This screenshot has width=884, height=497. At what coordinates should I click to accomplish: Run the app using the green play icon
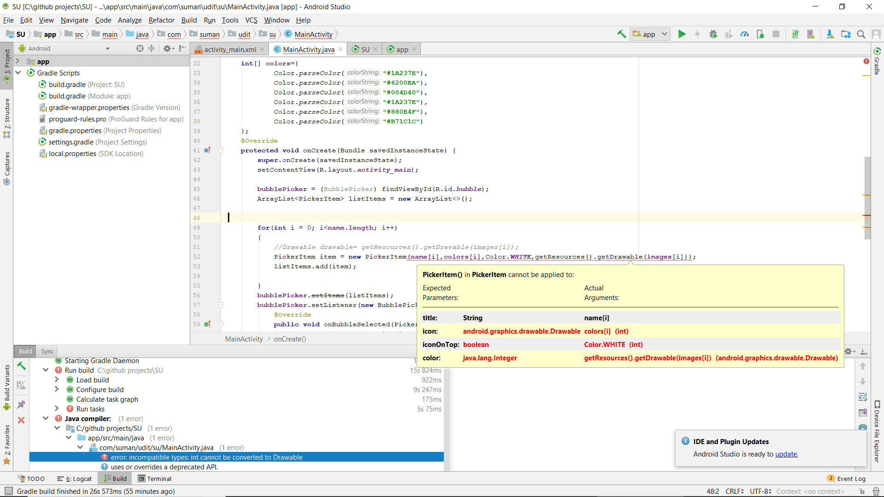pos(682,34)
